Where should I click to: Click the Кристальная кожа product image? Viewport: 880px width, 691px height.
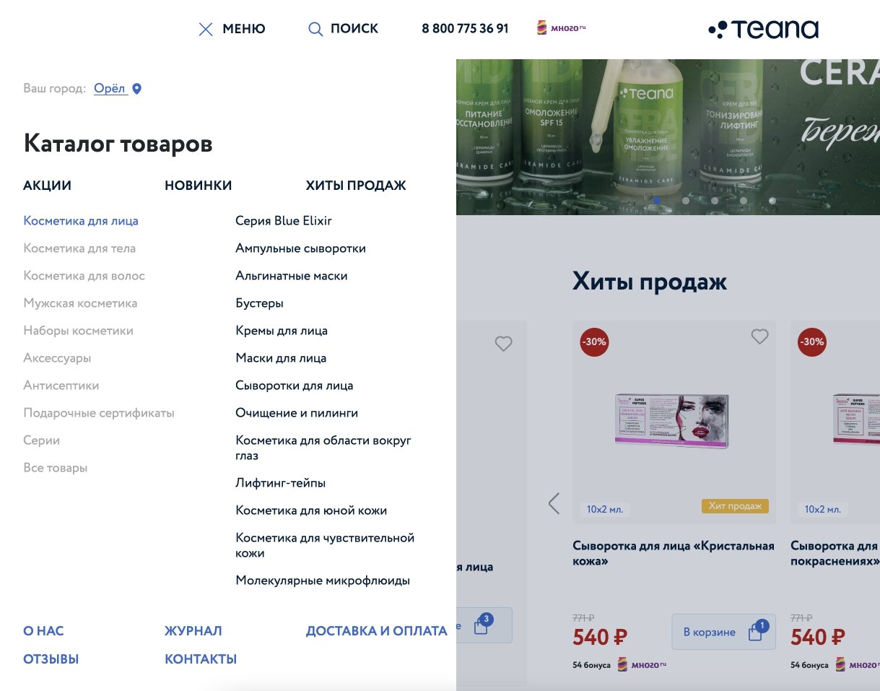point(672,422)
